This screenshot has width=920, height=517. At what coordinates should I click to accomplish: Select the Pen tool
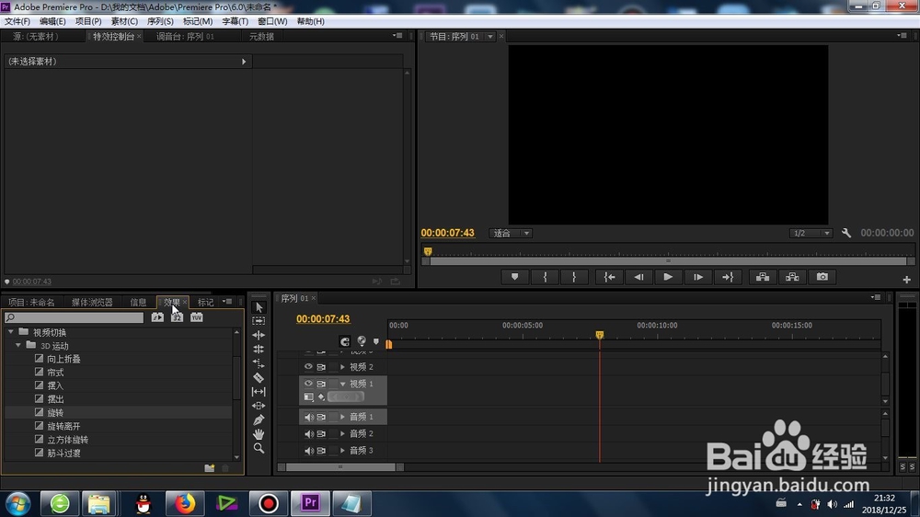coord(259,419)
